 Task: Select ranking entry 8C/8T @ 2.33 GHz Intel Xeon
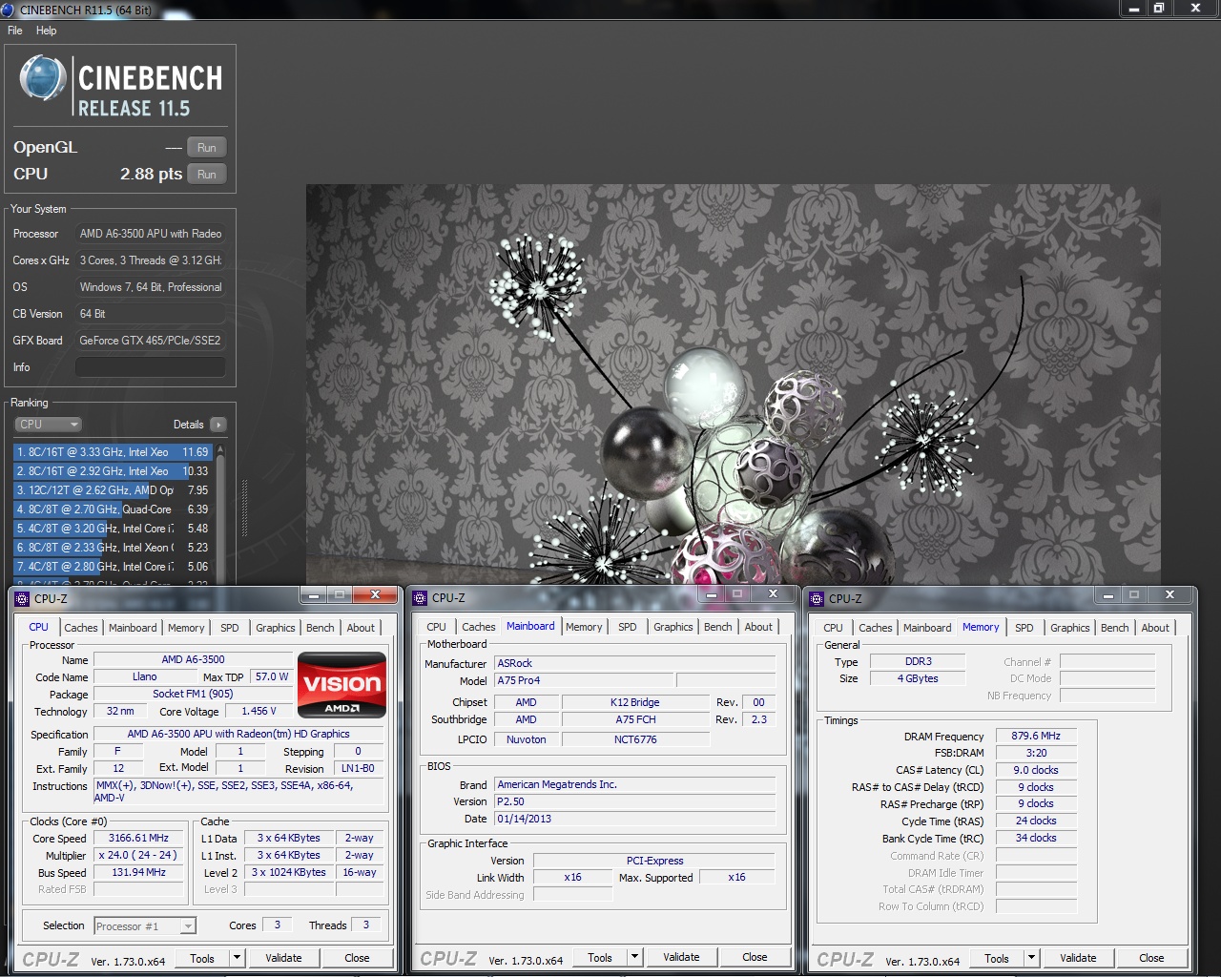click(x=113, y=548)
